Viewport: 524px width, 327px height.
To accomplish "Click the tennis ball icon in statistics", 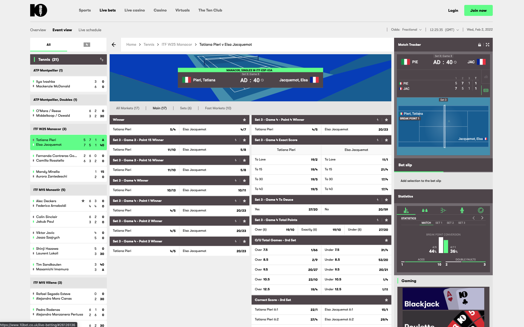I will point(480,210).
